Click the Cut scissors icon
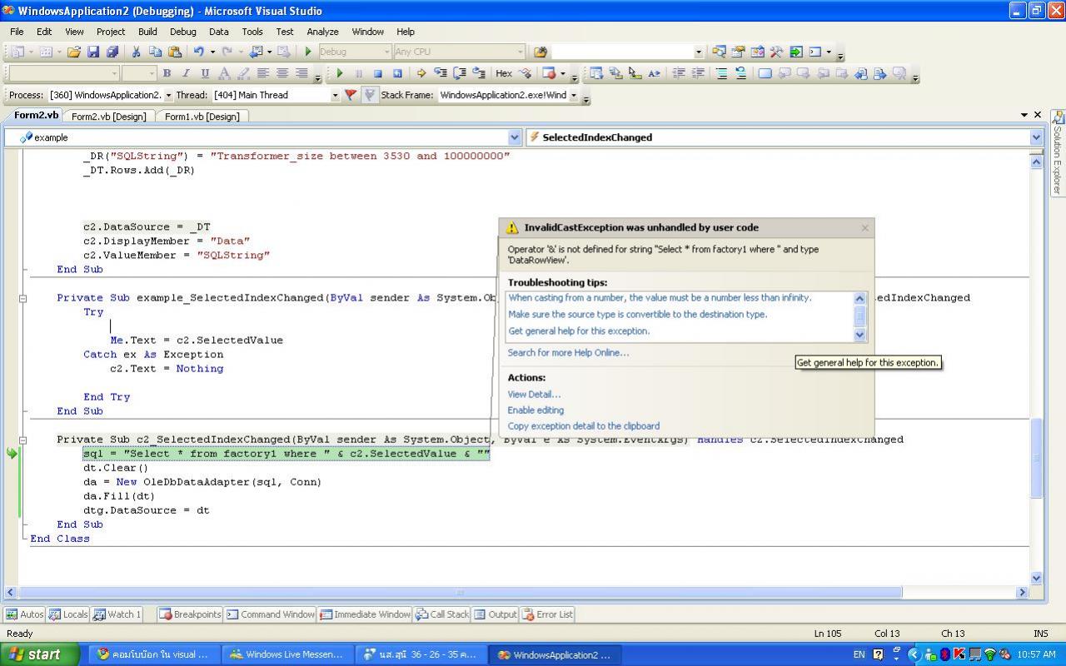1066x666 pixels. (x=136, y=52)
